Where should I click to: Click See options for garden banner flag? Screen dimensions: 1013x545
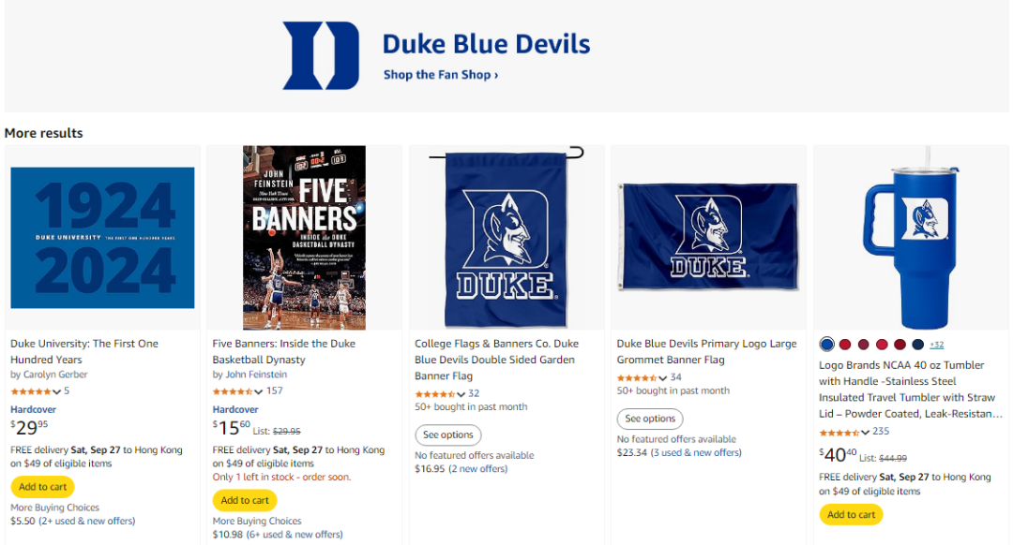[447, 435]
